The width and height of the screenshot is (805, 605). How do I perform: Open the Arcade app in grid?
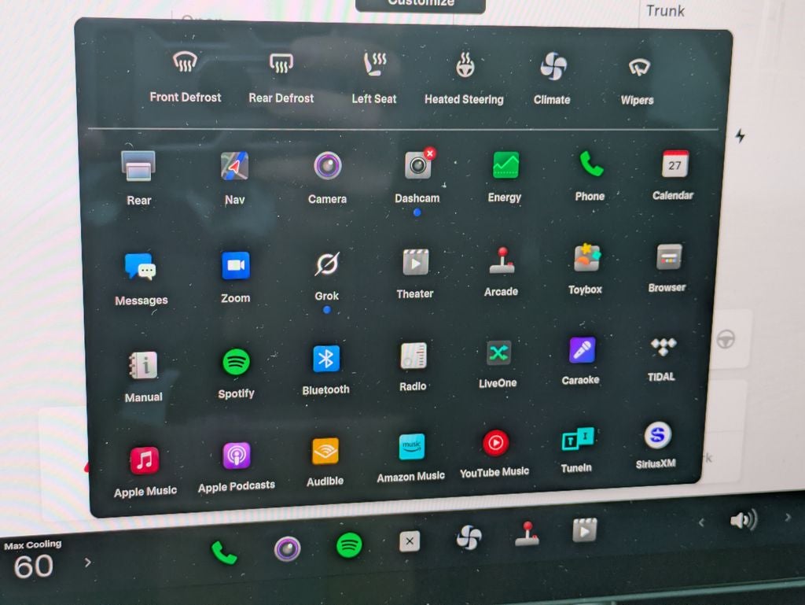[502, 271]
